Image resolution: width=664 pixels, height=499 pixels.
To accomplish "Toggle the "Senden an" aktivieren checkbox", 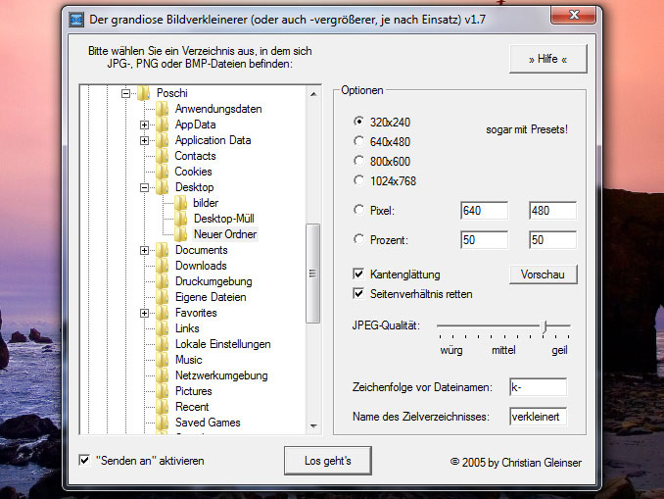I will click(84, 460).
